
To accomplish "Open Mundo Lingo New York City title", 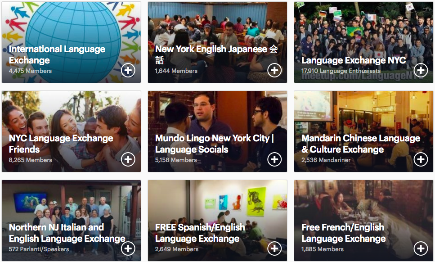I will click(215, 144).
